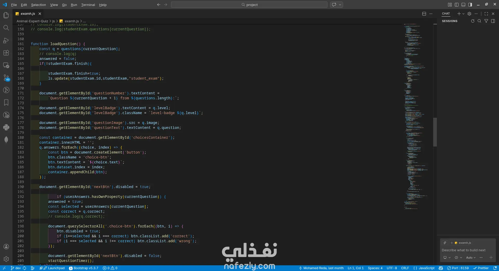This screenshot has height=271, width=499.
Task: Click the 'Ln 1, Col 1' status entry
Action: (x=356, y=268)
